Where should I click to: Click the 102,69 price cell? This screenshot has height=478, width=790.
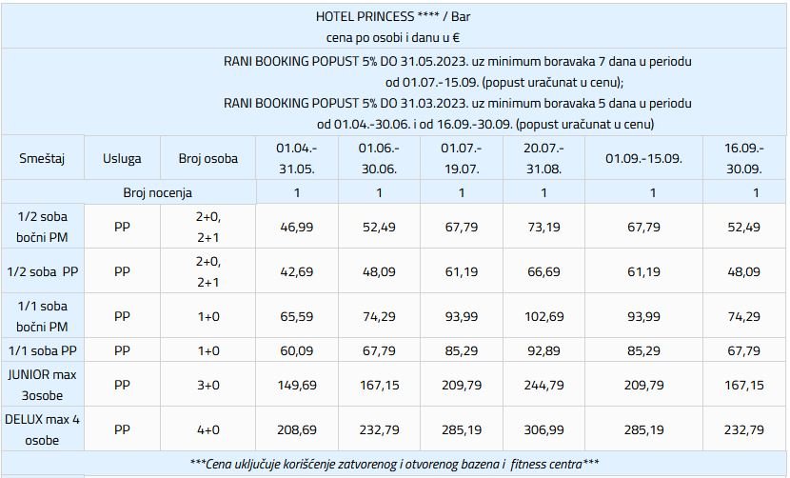pos(543,315)
